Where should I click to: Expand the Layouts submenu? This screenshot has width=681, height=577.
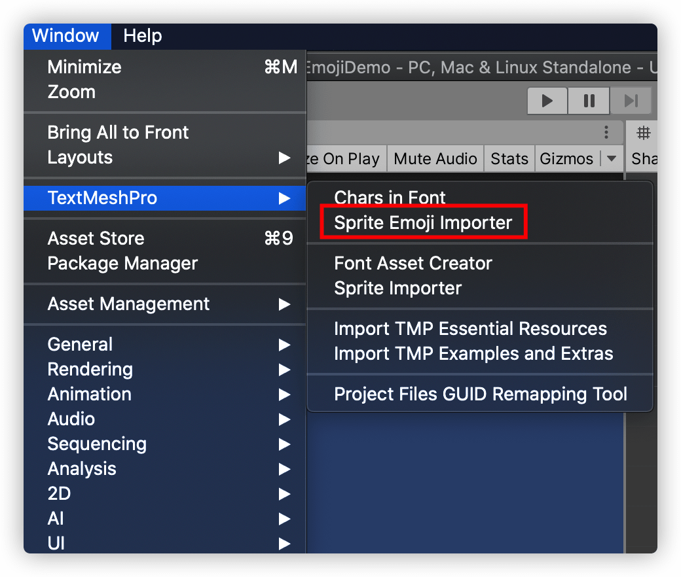165,158
